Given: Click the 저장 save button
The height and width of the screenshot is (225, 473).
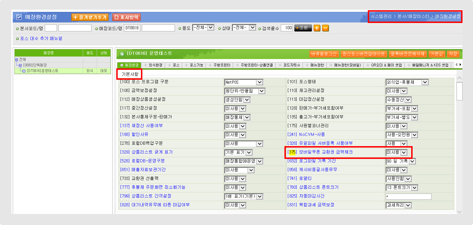Looking at the screenshot, I should point(453,54).
